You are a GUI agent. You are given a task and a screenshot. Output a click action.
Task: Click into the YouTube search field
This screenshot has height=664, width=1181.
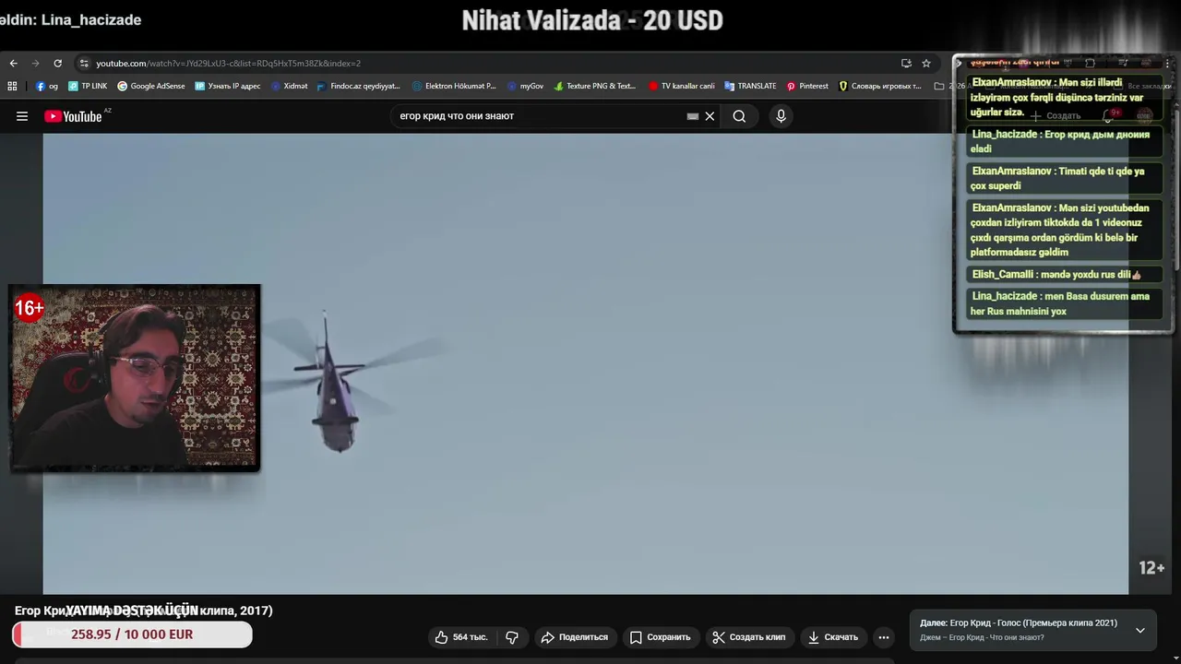(540, 116)
